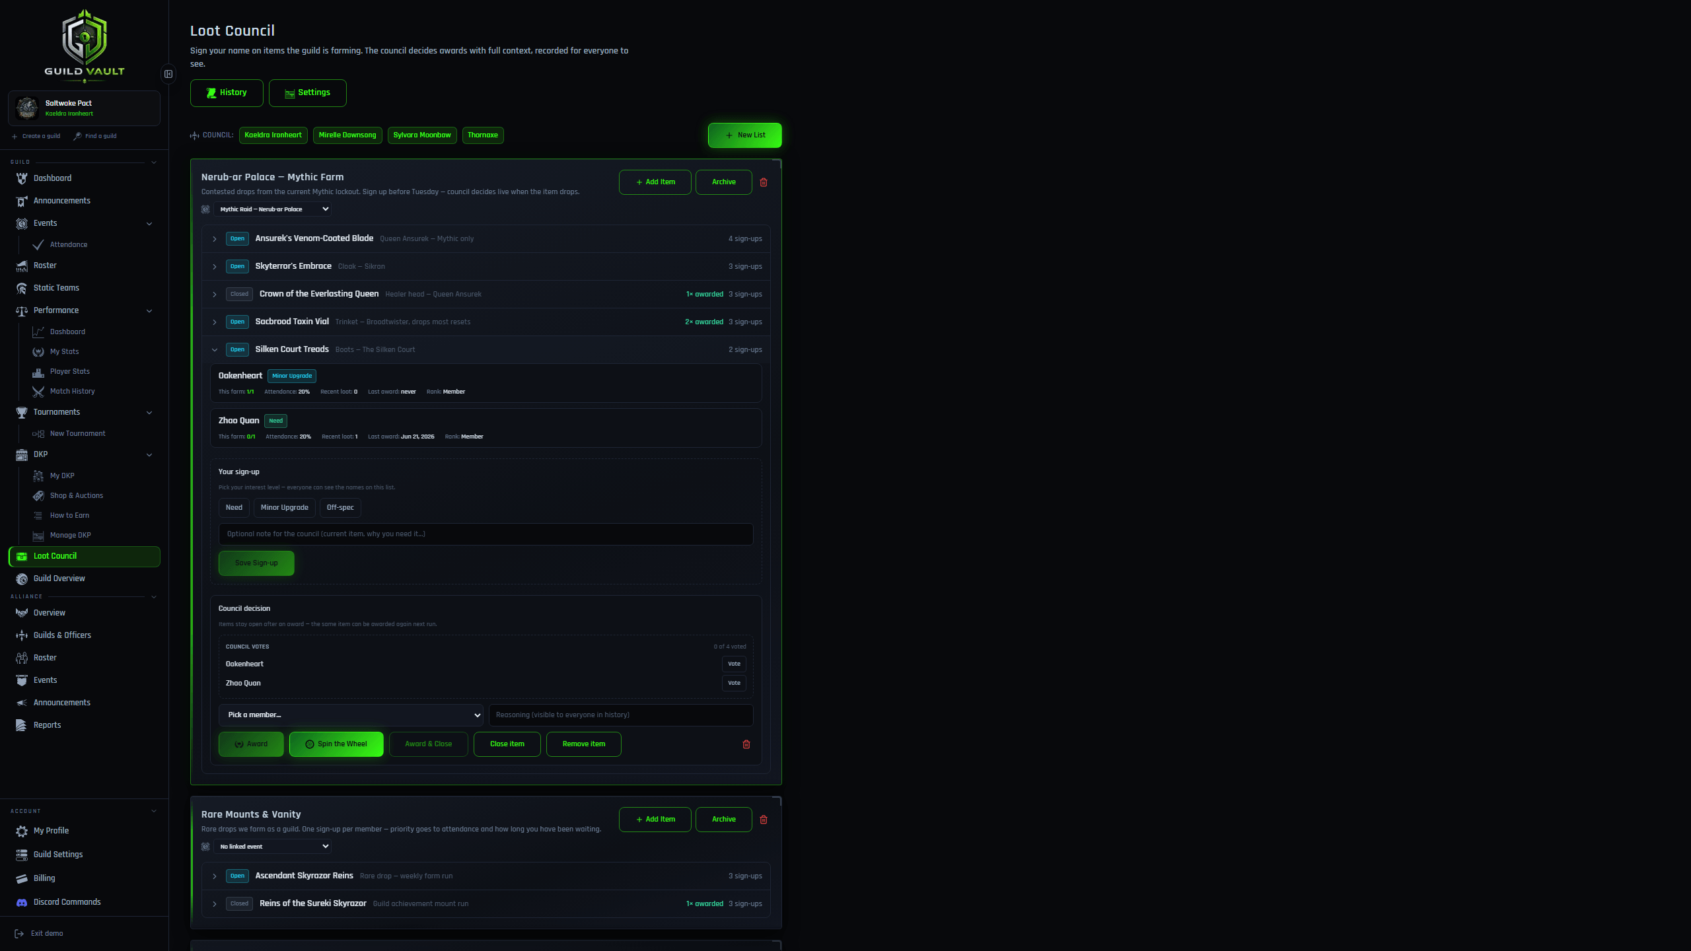
Task: Collapse the Silken Court Treads item
Action: pyautogui.click(x=215, y=350)
